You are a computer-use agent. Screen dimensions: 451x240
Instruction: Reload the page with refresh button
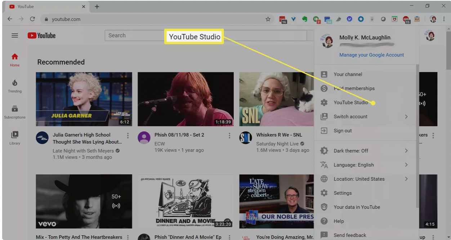tap(32, 19)
